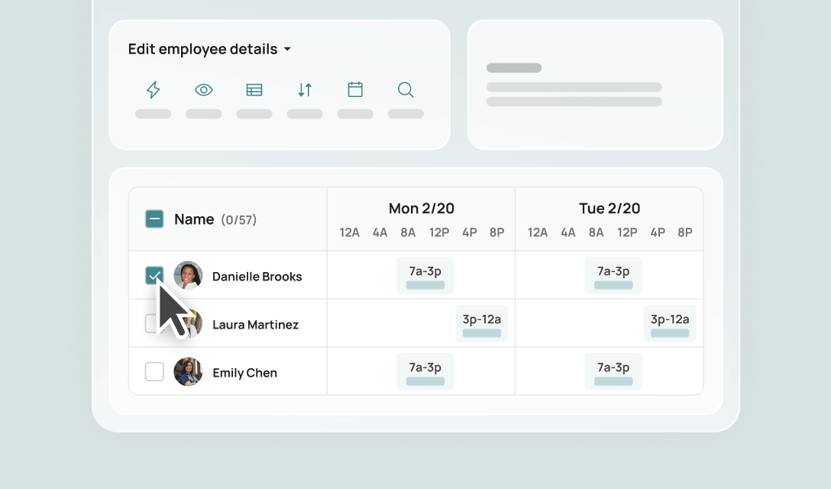Select the Tue 2/20 column header
Image resolution: width=831 pixels, height=489 pixels.
click(610, 209)
